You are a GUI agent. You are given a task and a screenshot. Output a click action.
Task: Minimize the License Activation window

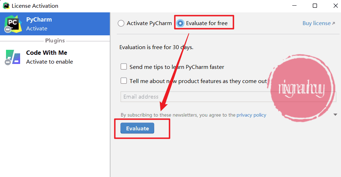coord(294,6)
